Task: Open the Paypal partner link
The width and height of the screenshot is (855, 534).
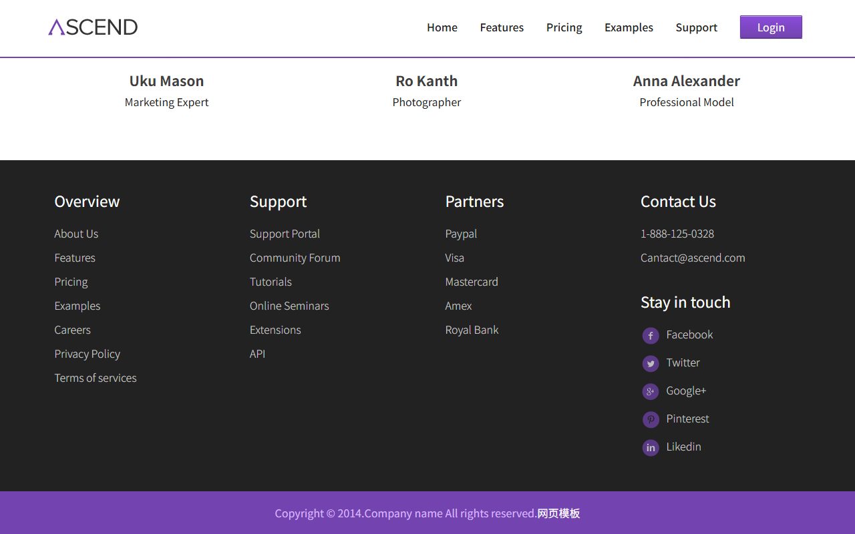Action: [461, 234]
